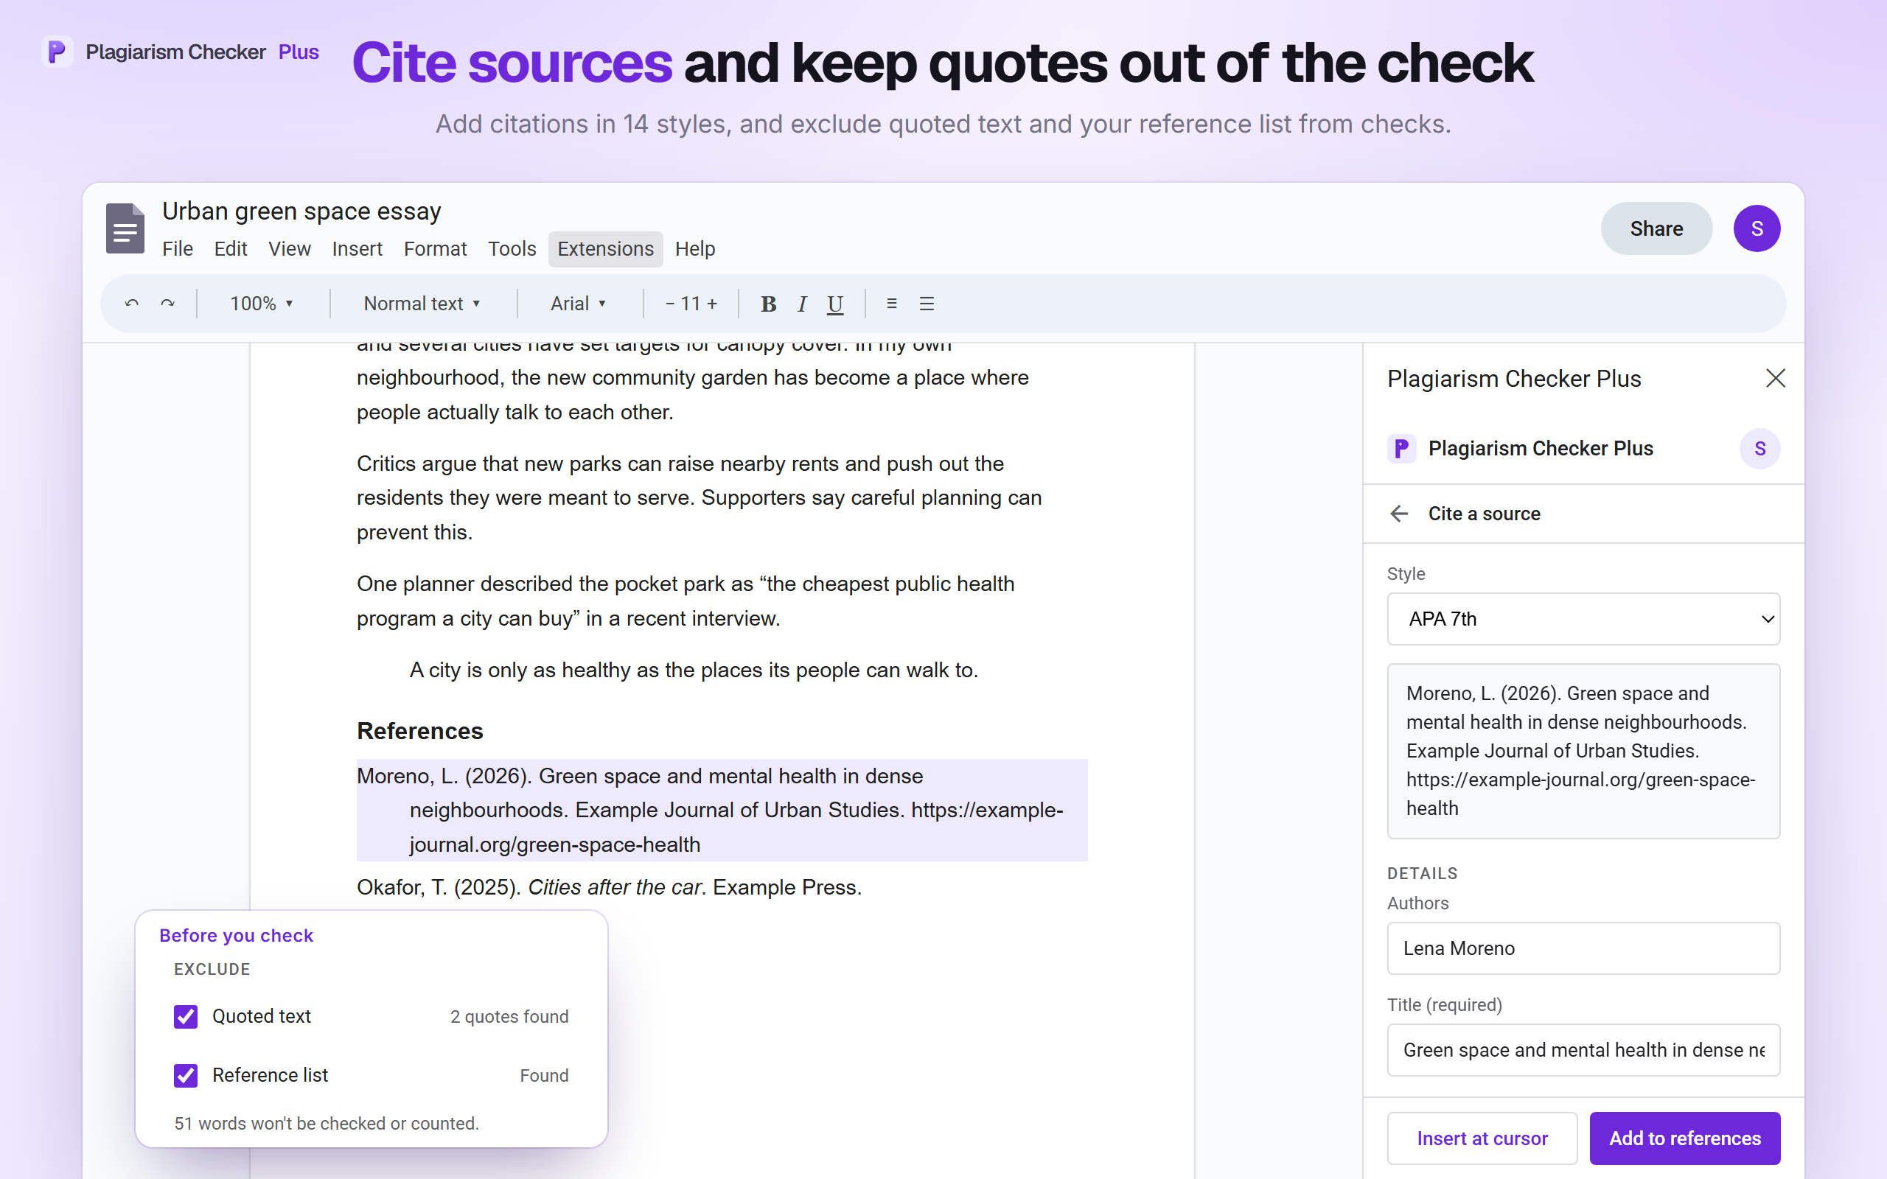
Task: Toggle bold formatting
Action: tap(768, 304)
